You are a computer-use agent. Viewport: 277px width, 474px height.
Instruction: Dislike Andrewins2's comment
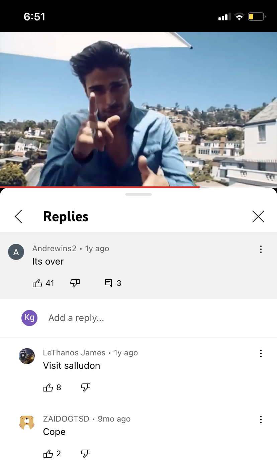pyautogui.click(x=75, y=283)
